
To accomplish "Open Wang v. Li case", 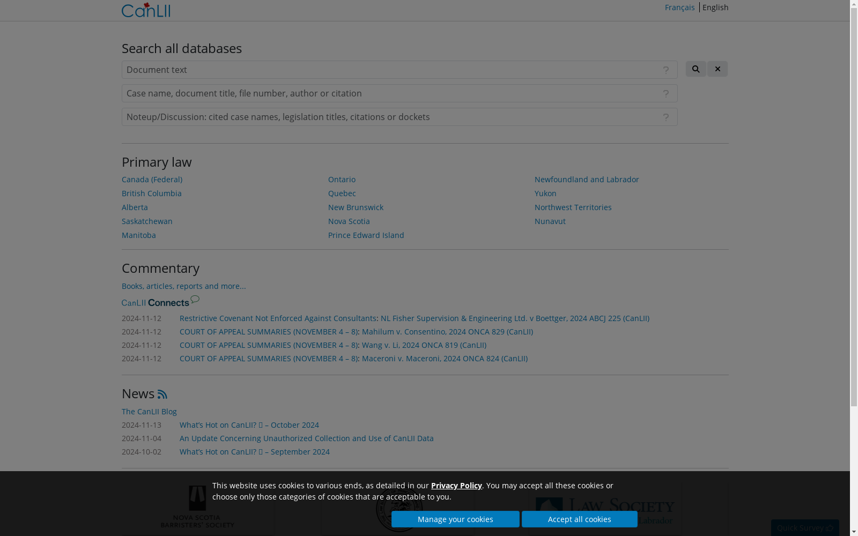I will [x=424, y=345].
